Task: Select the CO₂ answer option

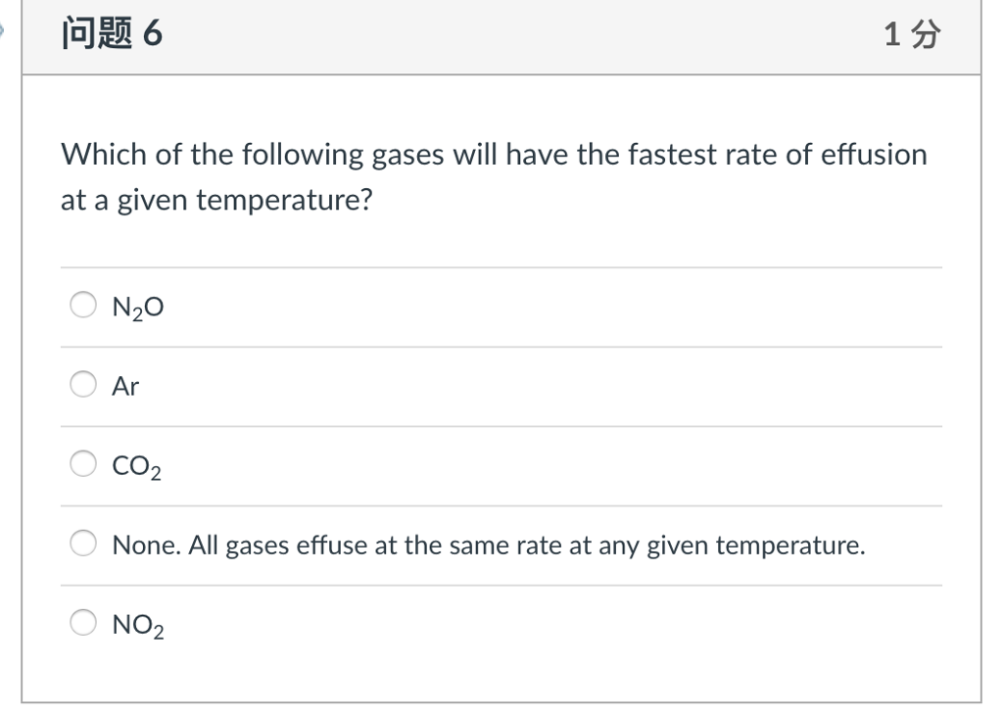Action: click(x=84, y=462)
